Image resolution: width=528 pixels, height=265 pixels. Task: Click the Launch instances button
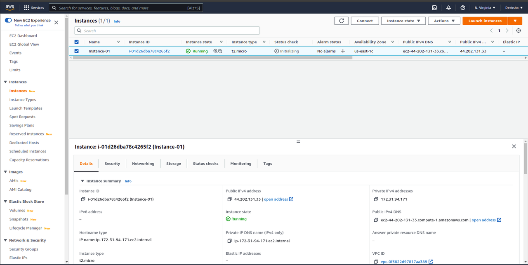point(485,21)
